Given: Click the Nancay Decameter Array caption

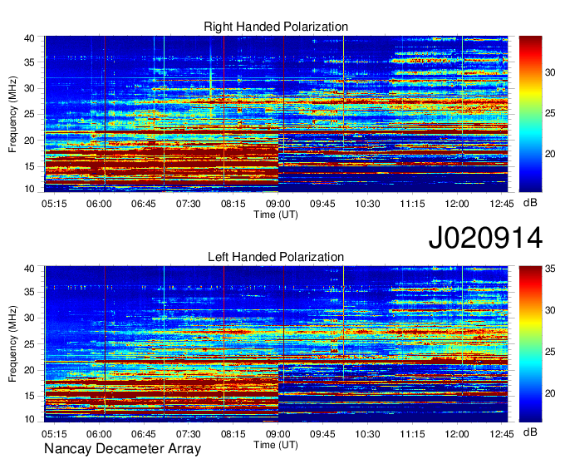Looking at the screenshot, I should click(122, 449).
